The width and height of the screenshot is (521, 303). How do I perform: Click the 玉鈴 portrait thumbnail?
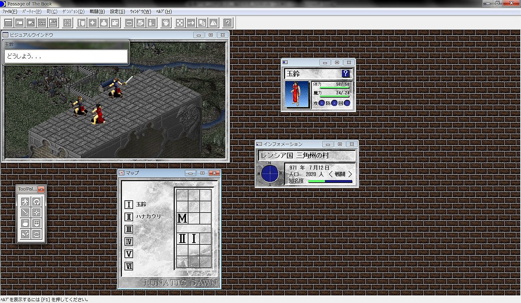coord(296,94)
